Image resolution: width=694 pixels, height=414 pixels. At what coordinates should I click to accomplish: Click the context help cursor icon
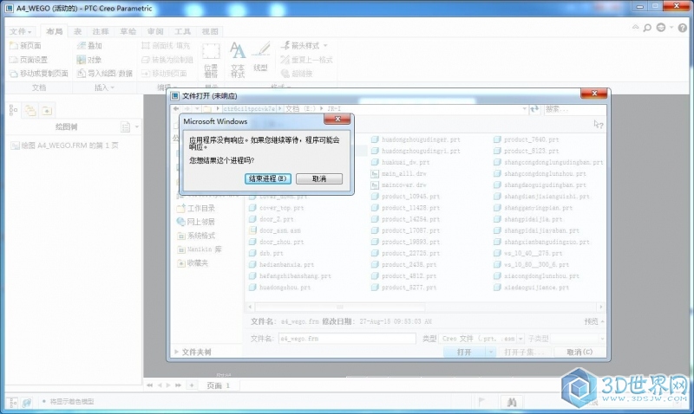point(598,125)
